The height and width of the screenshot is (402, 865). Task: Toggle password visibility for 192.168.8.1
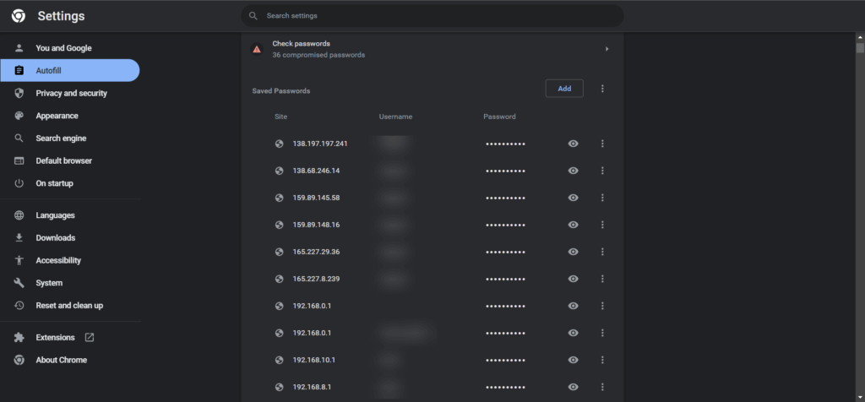point(574,387)
